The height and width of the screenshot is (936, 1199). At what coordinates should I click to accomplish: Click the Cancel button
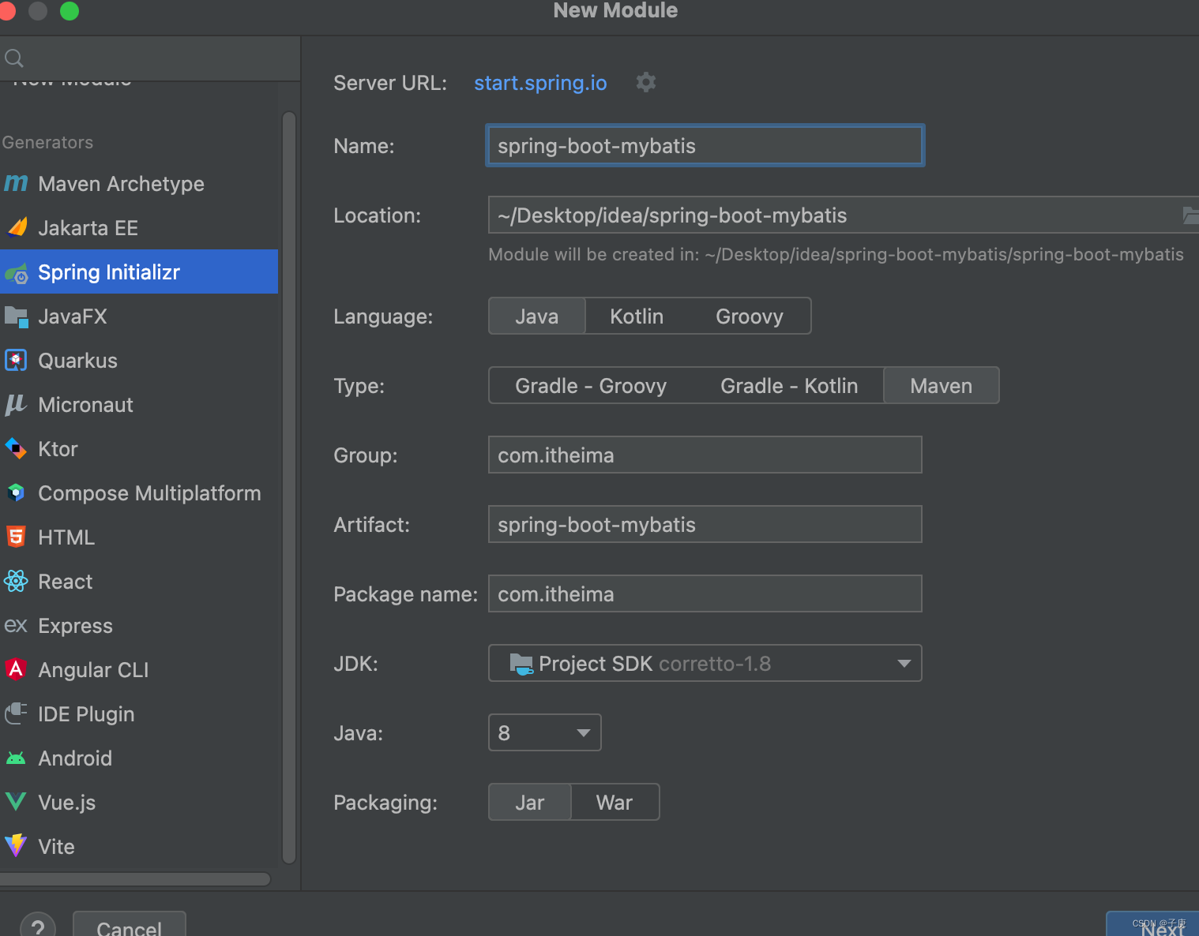pyautogui.click(x=130, y=925)
